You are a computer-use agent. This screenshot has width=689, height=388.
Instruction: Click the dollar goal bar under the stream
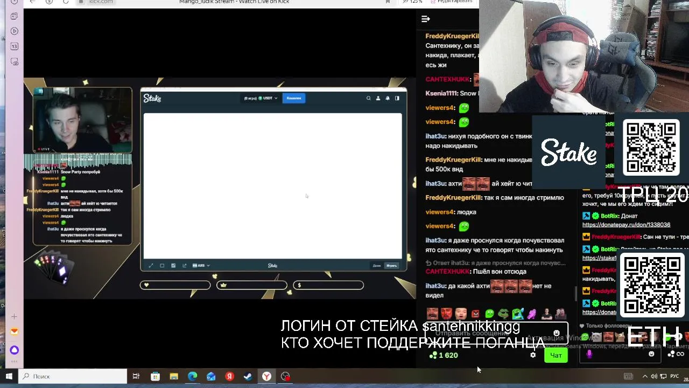[x=328, y=285]
